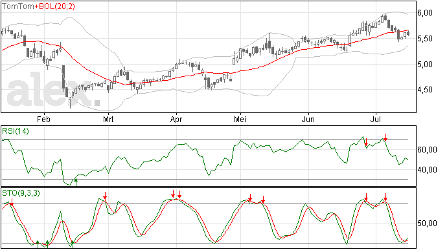
Task: Click the TomTom chart title label
Action: 18,6
